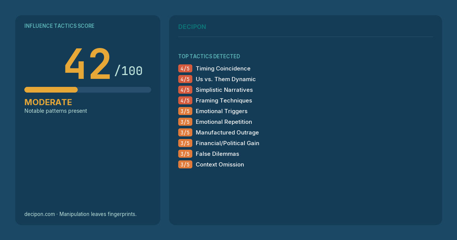
Task: Click 4/5 badge beside Us vs. Them Dynamic
Action: (x=185, y=79)
